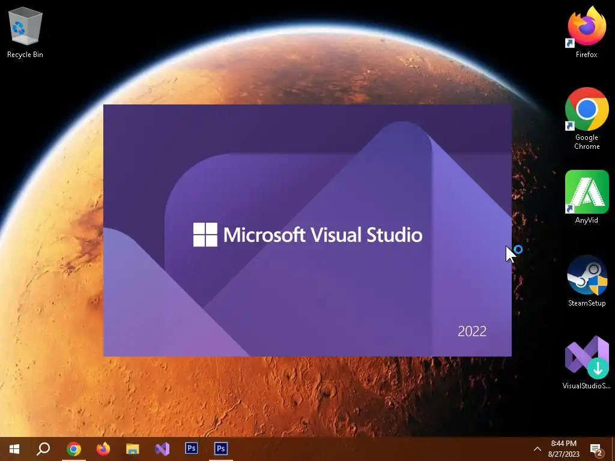Open the Windows Start menu
Viewport: 615px width, 461px height.
point(14,449)
